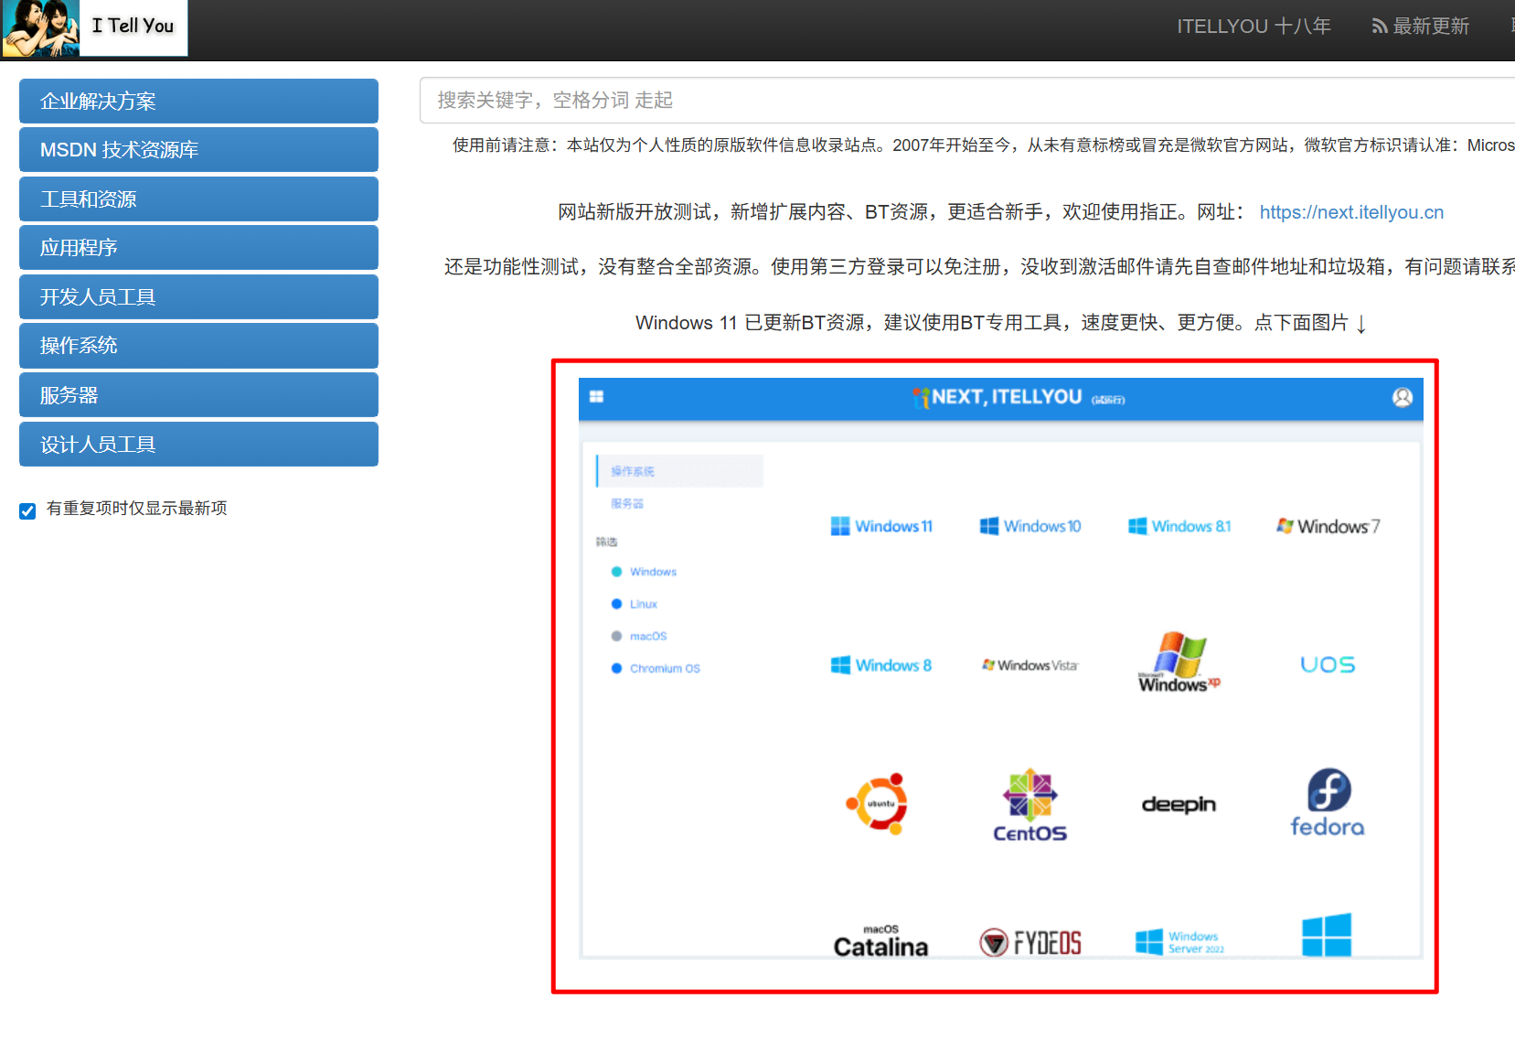Click the macOS Catalina logo in preview

[x=880, y=941]
